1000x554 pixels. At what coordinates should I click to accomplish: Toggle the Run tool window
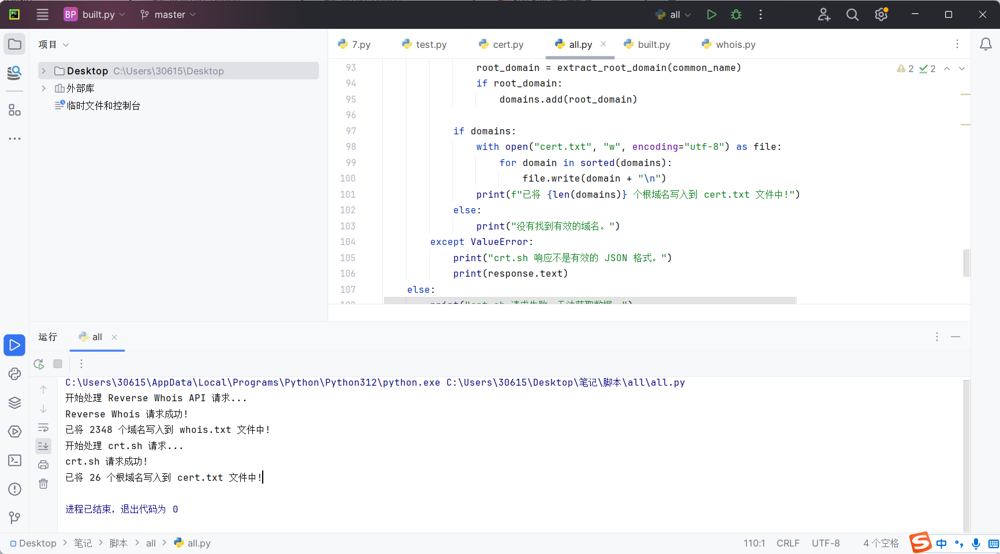pos(14,345)
